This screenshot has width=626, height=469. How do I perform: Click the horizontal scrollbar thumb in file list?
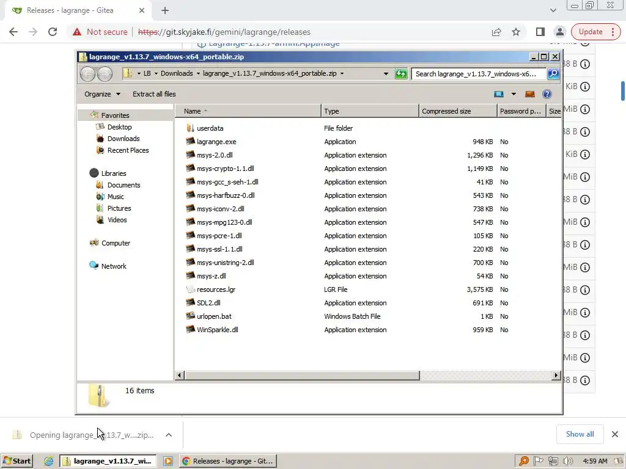pos(302,376)
